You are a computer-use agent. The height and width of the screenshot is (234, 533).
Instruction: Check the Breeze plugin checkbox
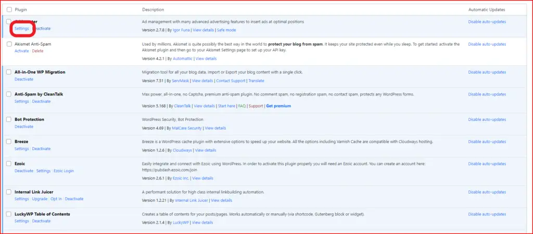pos(9,142)
